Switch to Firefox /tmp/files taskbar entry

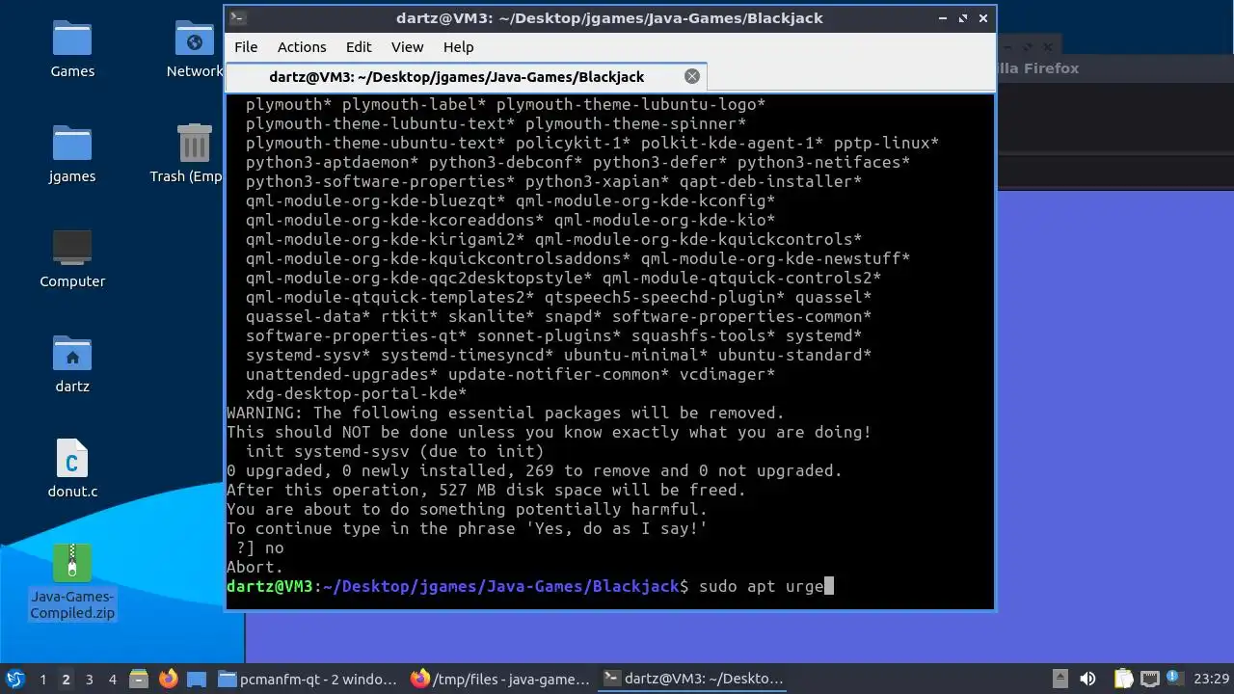coord(499,679)
